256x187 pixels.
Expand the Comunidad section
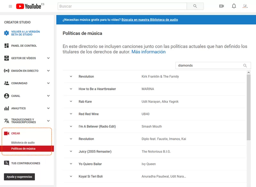pos(48,83)
